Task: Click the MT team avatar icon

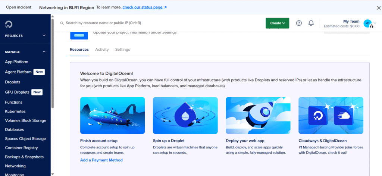Action: click(367, 23)
